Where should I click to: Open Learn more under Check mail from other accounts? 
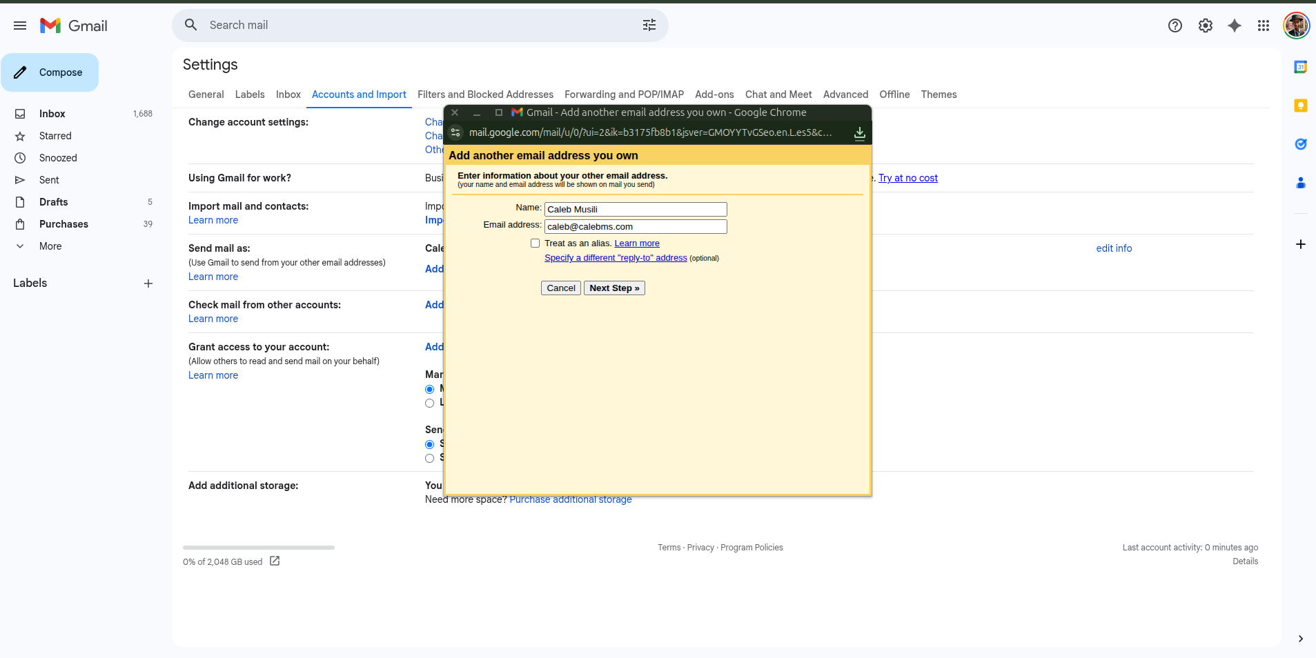pyautogui.click(x=213, y=319)
